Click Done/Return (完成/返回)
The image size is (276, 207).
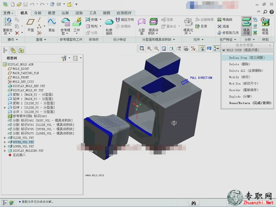pos(250,103)
